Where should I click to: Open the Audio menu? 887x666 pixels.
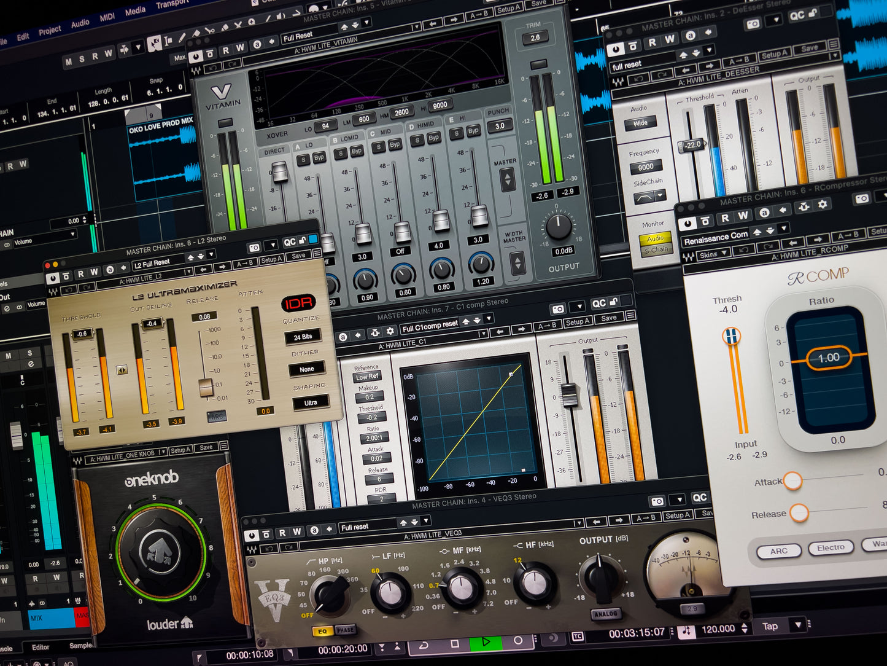click(x=80, y=23)
